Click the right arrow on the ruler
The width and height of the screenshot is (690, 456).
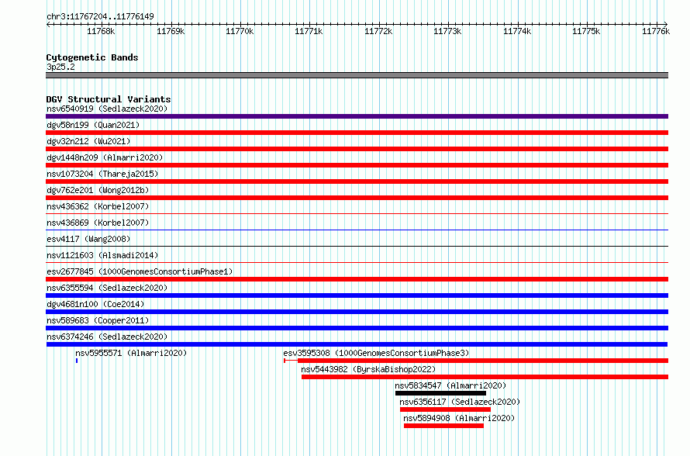pos(666,25)
